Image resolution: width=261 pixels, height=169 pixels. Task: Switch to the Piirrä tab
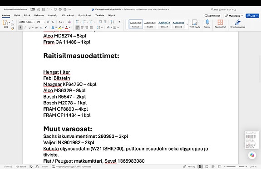tap(27, 15)
